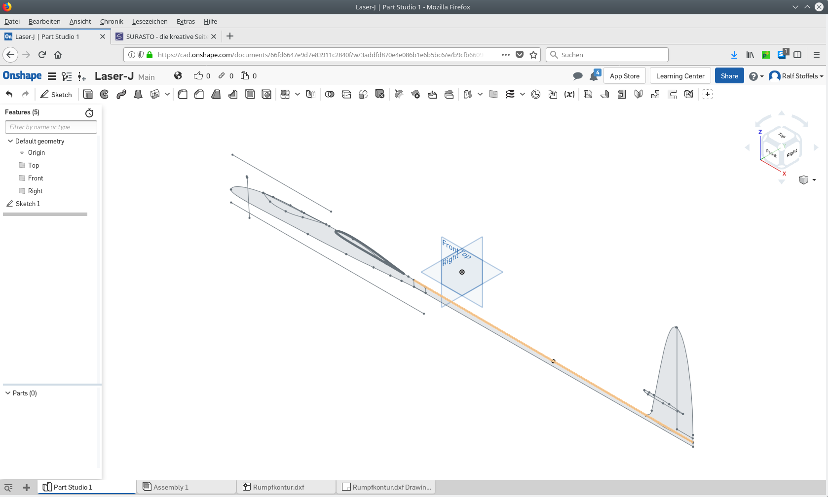
Task: Click the feature list rollback bar
Action: [x=45, y=214]
